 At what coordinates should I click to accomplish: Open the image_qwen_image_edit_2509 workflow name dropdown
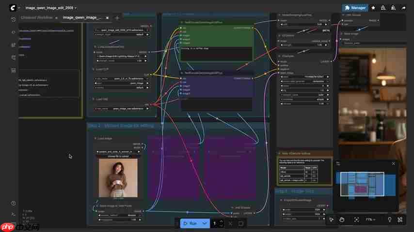pyautogui.click(x=51, y=8)
